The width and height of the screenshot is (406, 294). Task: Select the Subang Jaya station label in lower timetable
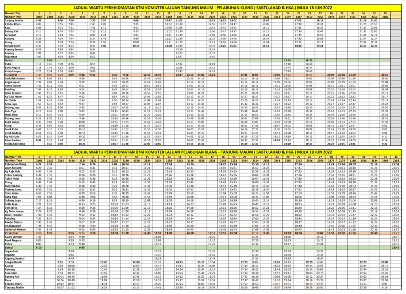tap(13, 200)
